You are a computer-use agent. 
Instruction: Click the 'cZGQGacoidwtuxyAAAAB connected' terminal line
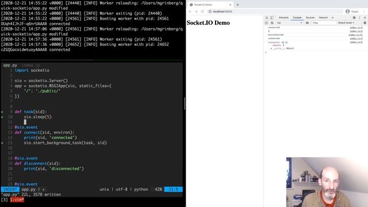(x=36, y=50)
